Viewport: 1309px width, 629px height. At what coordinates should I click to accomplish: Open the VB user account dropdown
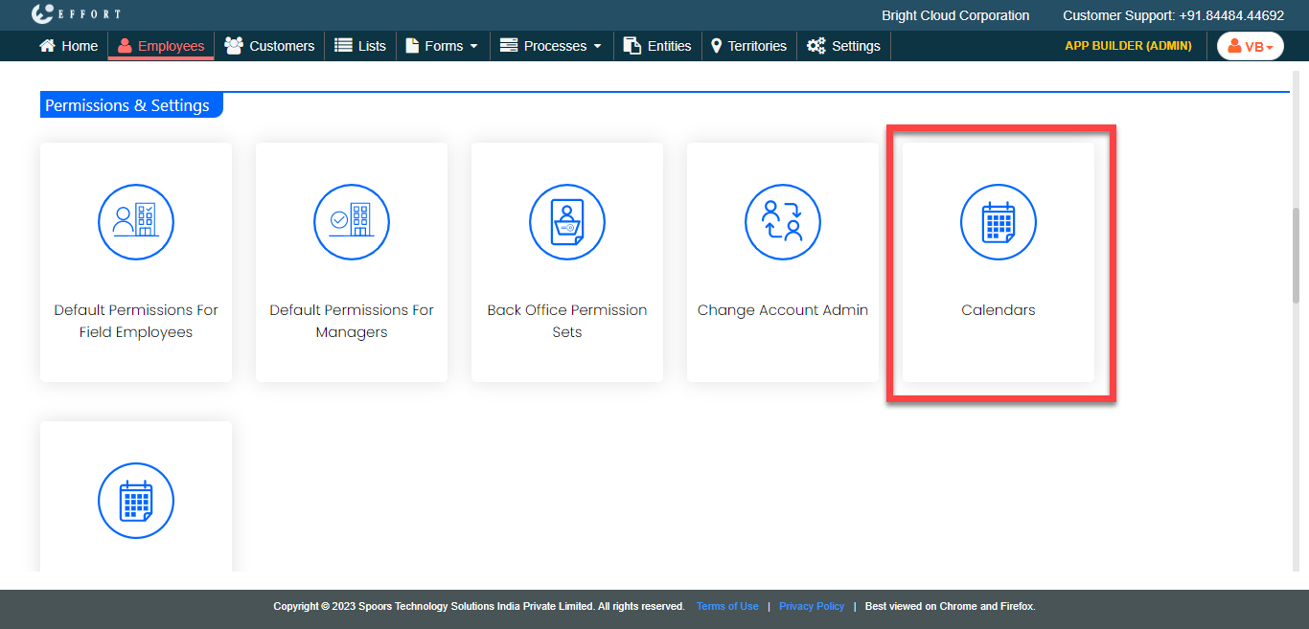click(x=1250, y=46)
